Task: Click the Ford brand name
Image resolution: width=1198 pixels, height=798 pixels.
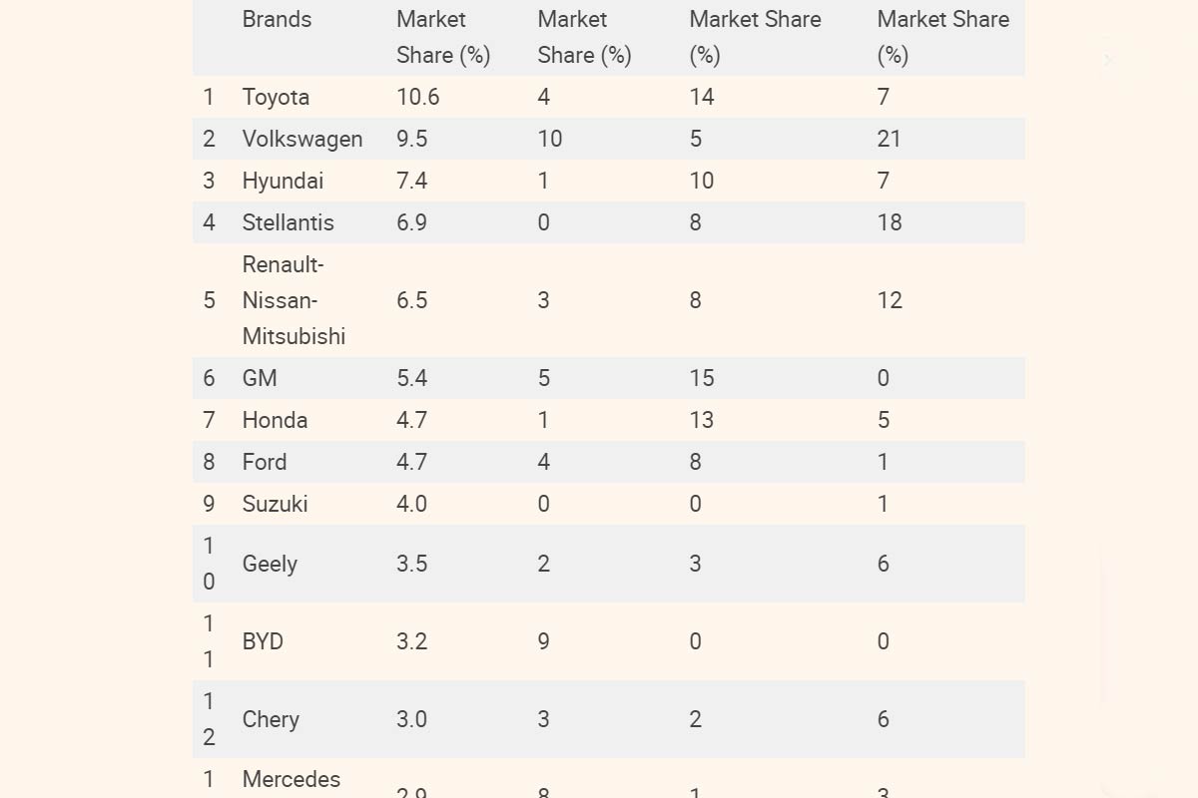Action: pyautogui.click(x=265, y=463)
